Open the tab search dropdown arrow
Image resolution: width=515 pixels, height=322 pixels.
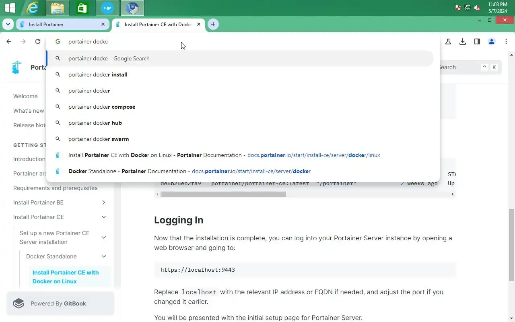coord(8,24)
